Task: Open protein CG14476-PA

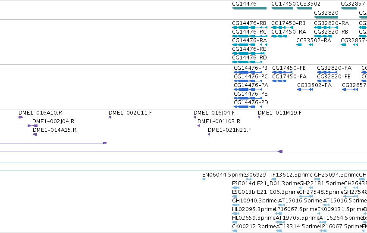Action: pos(251,85)
